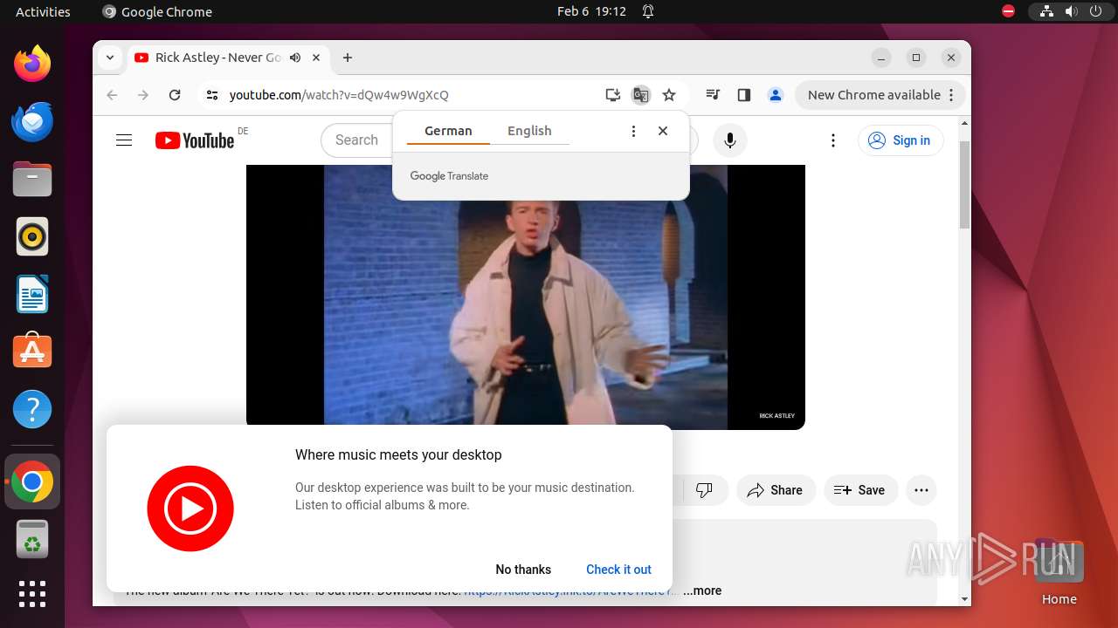Open the media controls icon in toolbar
1118x628 pixels.
(x=713, y=95)
